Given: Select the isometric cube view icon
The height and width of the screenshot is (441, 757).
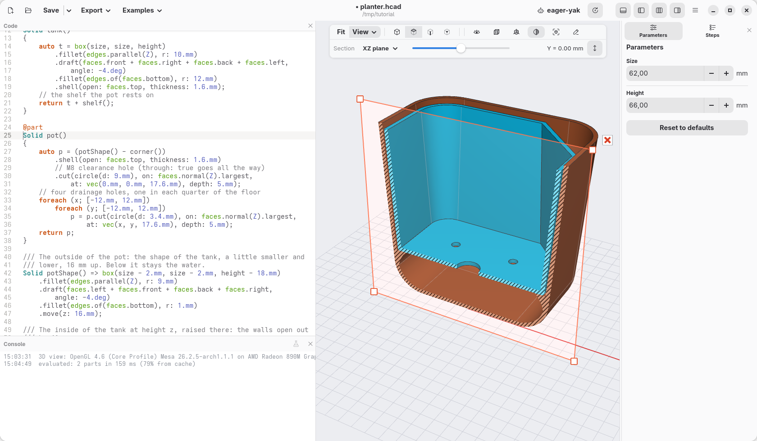Looking at the screenshot, I should 397,32.
